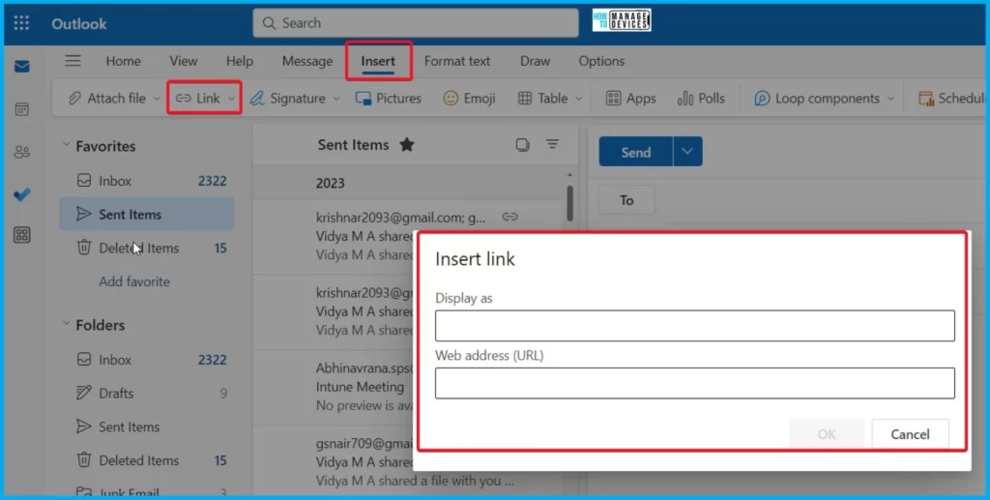Expand the Table dropdown arrow
The image size is (990, 500).
click(578, 99)
